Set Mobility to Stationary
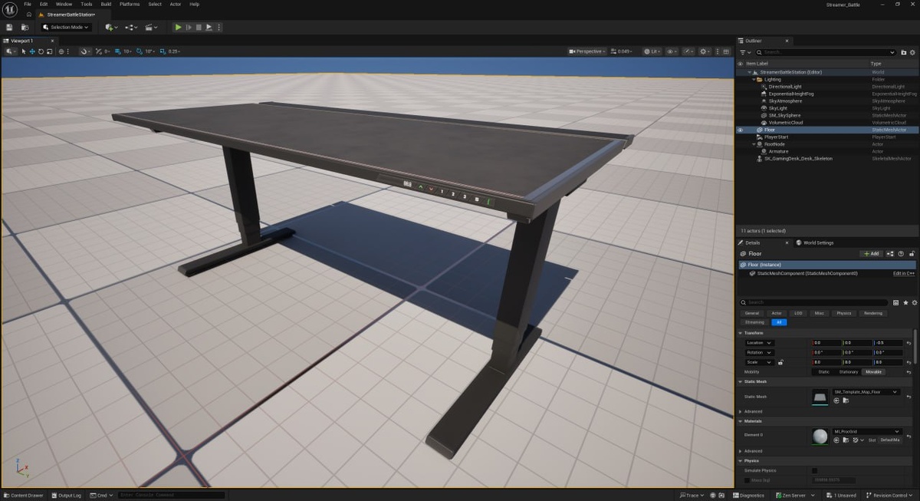This screenshot has width=920, height=501. pos(849,372)
